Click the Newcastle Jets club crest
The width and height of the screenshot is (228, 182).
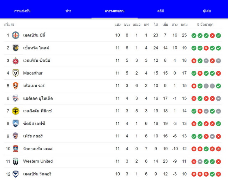coord(16,149)
